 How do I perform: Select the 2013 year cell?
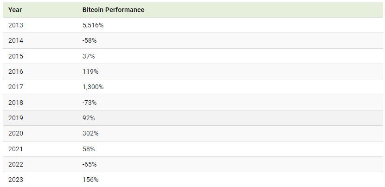click(x=15, y=25)
